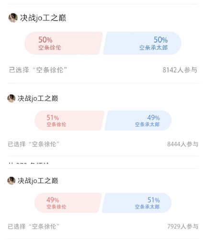Open 决战jo工之巅 profile name in 7929 poll
The image size is (206, 240).
[x=38, y=180]
